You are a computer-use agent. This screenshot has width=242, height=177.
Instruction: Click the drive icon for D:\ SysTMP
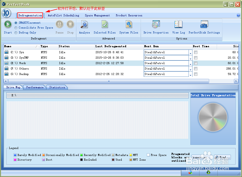coord(6,58)
